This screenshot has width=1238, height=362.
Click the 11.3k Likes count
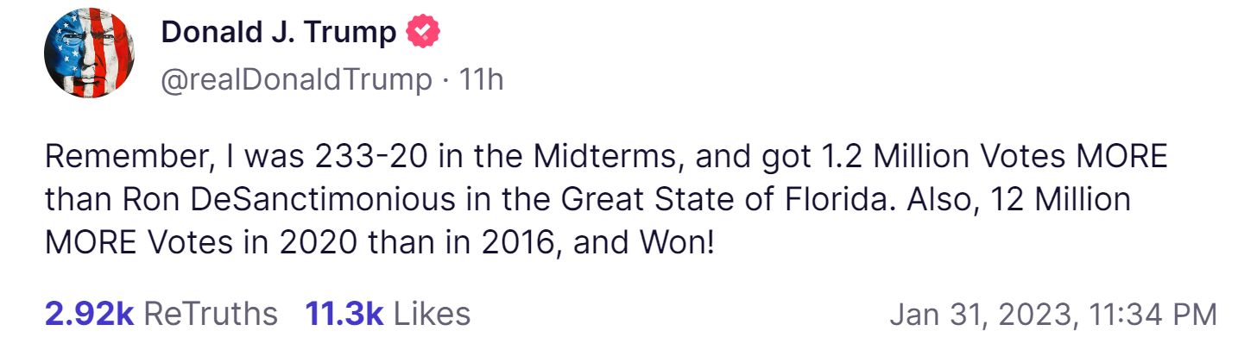344,314
